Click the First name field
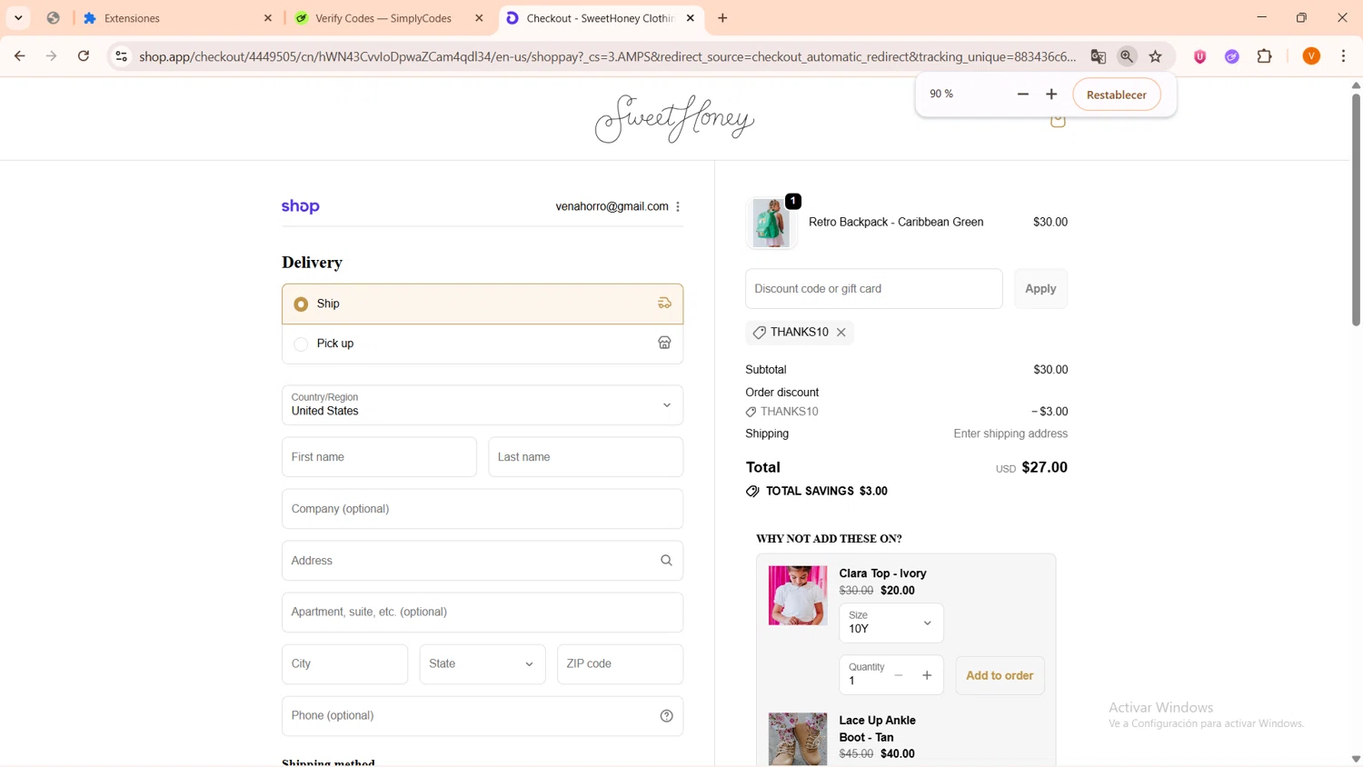This screenshot has width=1363, height=767. point(379,457)
